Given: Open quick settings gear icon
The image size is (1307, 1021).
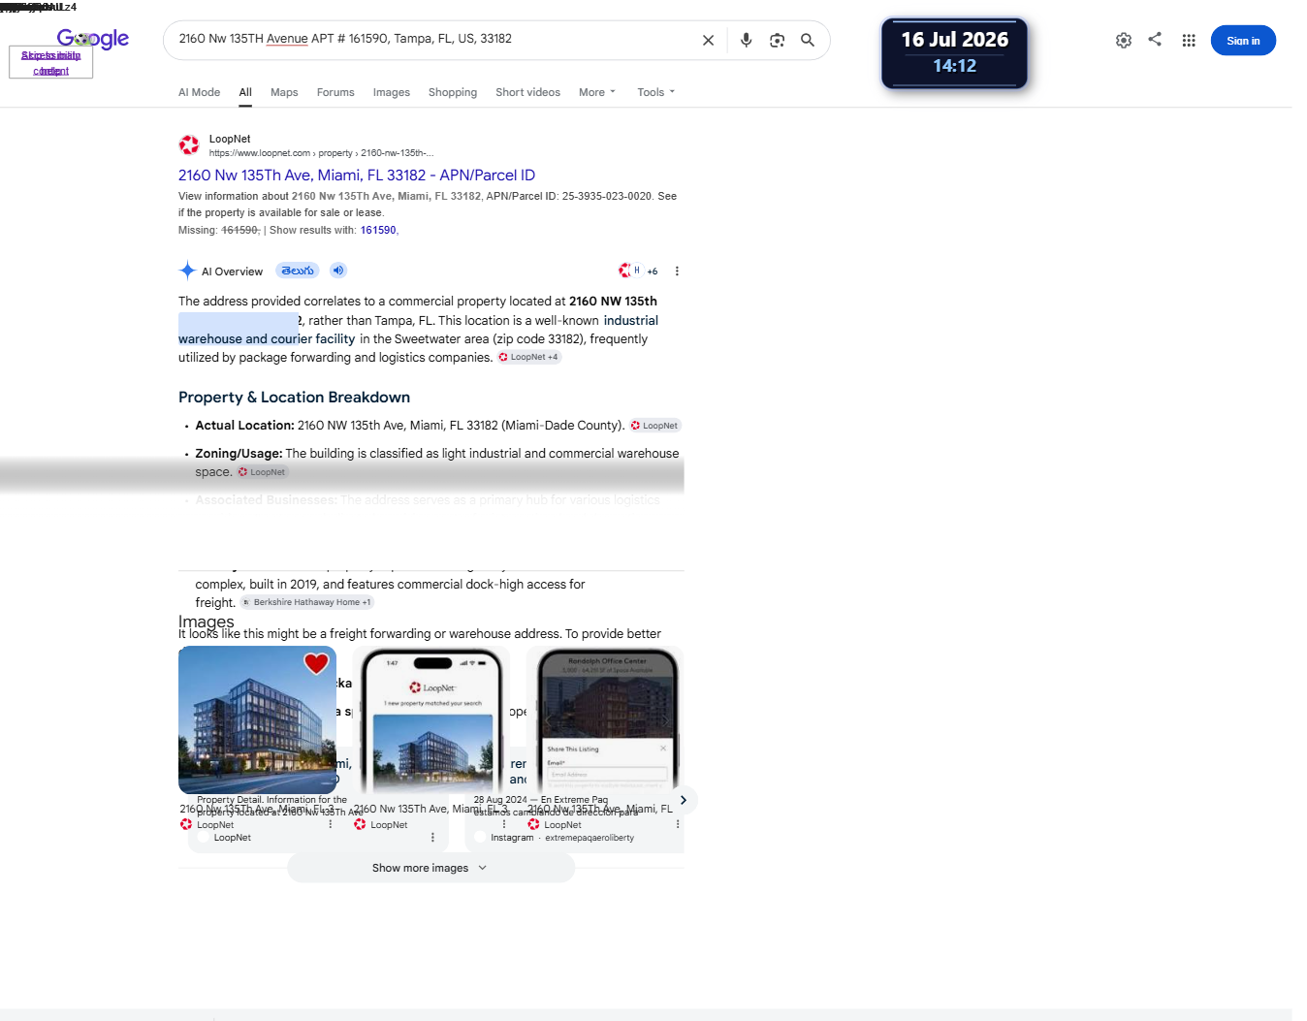Looking at the screenshot, I should [x=1124, y=41].
